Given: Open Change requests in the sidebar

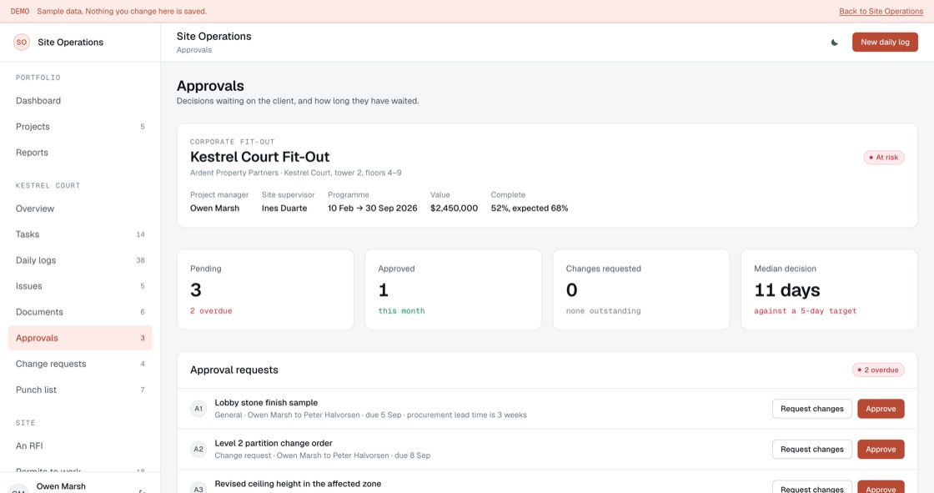Looking at the screenshot, I should 80,364.
